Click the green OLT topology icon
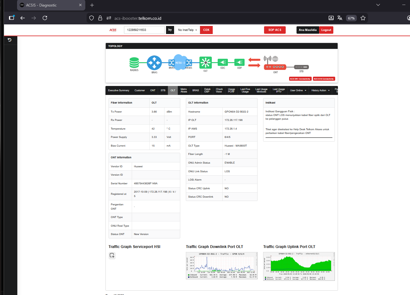 [x=205, y=62]
